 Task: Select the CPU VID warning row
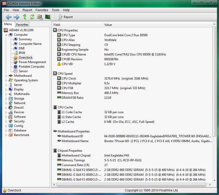pos(132,64)
